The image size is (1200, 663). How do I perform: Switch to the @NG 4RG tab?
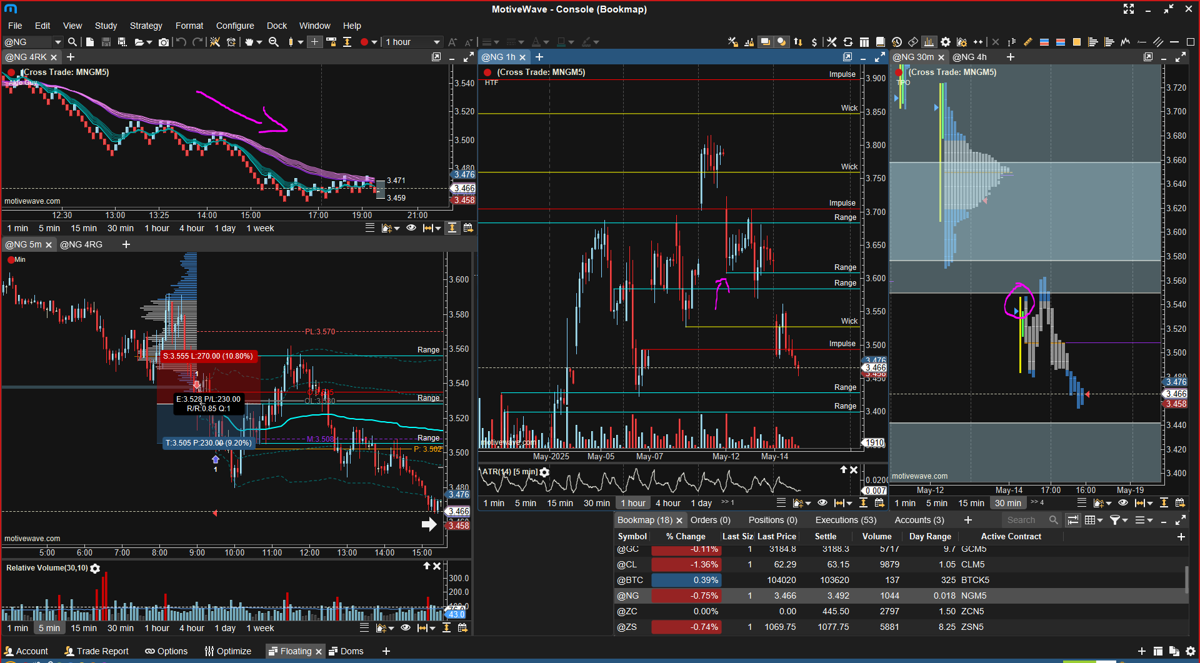(x=81, y=244)
